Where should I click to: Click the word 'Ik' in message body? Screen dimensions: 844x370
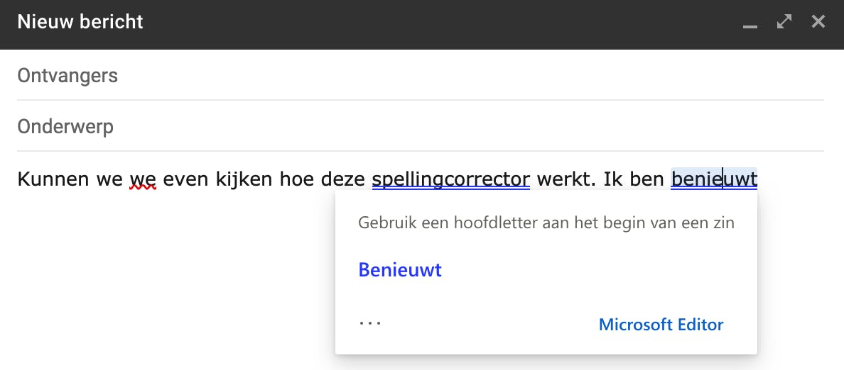[x=613, y=179]
